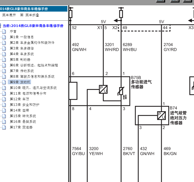Select 第7章 传动系统
The height and width of the screenshot is (182, 194).
point(22,71)
